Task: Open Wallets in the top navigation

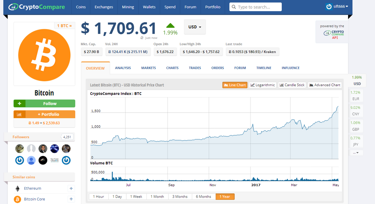Action: click(x=149, y=7)
